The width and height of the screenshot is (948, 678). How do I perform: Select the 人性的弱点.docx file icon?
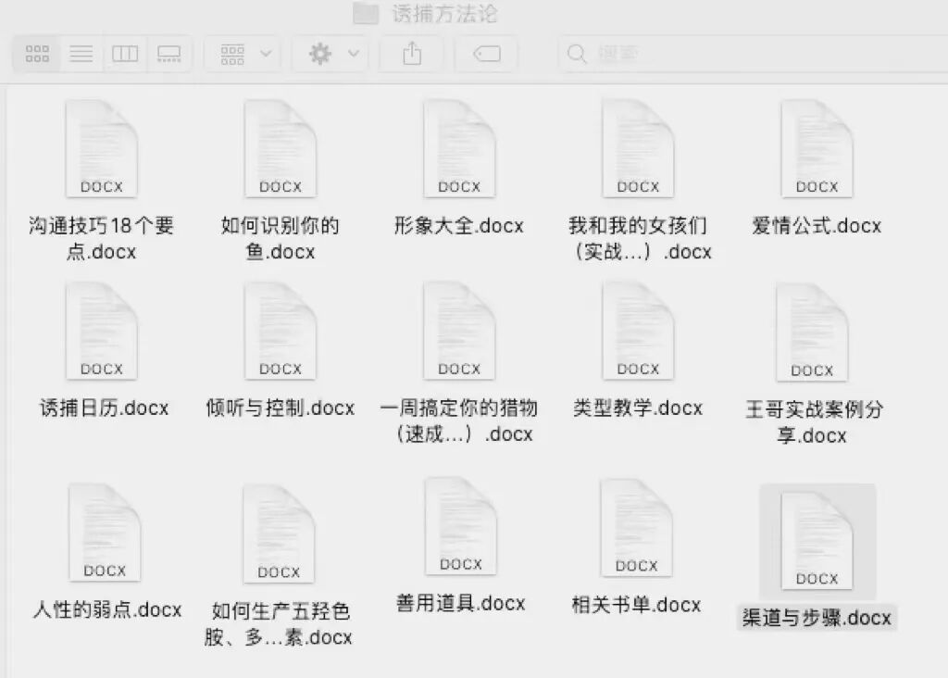click(x=105, y=533)
